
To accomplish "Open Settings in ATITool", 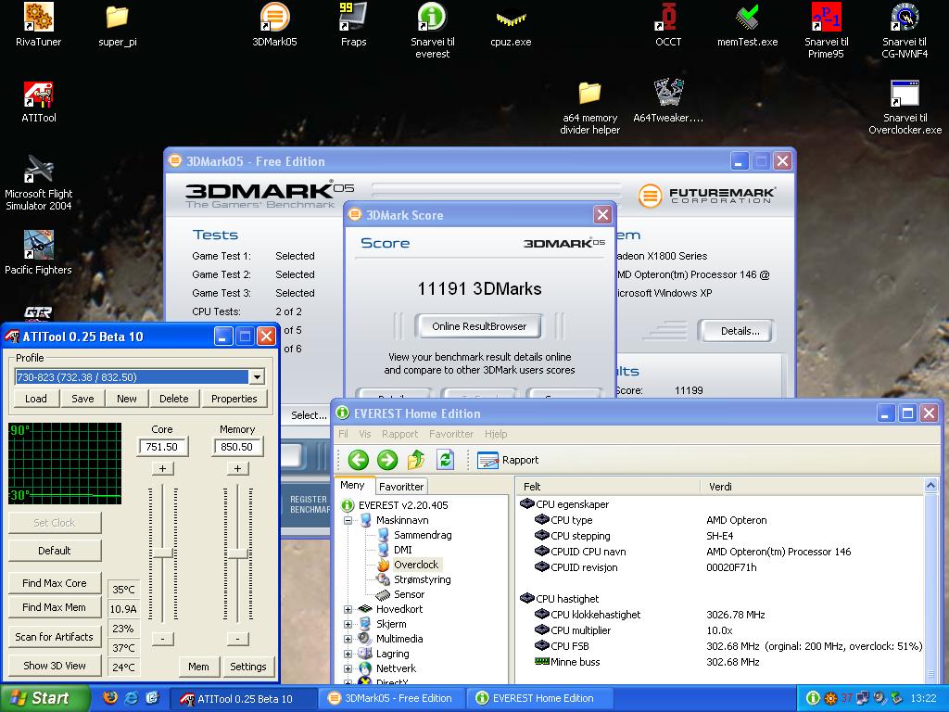I will pyautogui.click(x=248, y=667).
